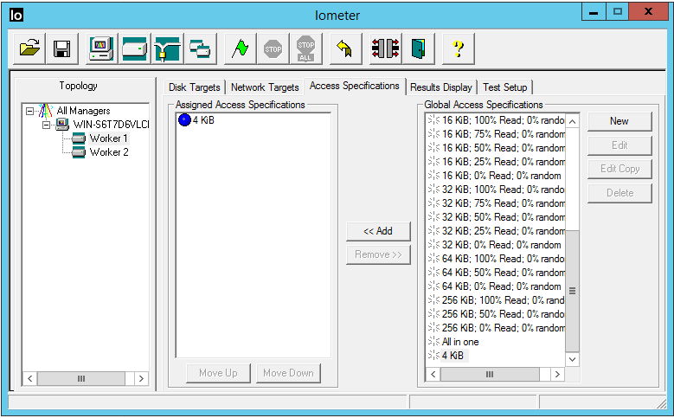Click the Worker 1 disk icon

coord(79,138)
